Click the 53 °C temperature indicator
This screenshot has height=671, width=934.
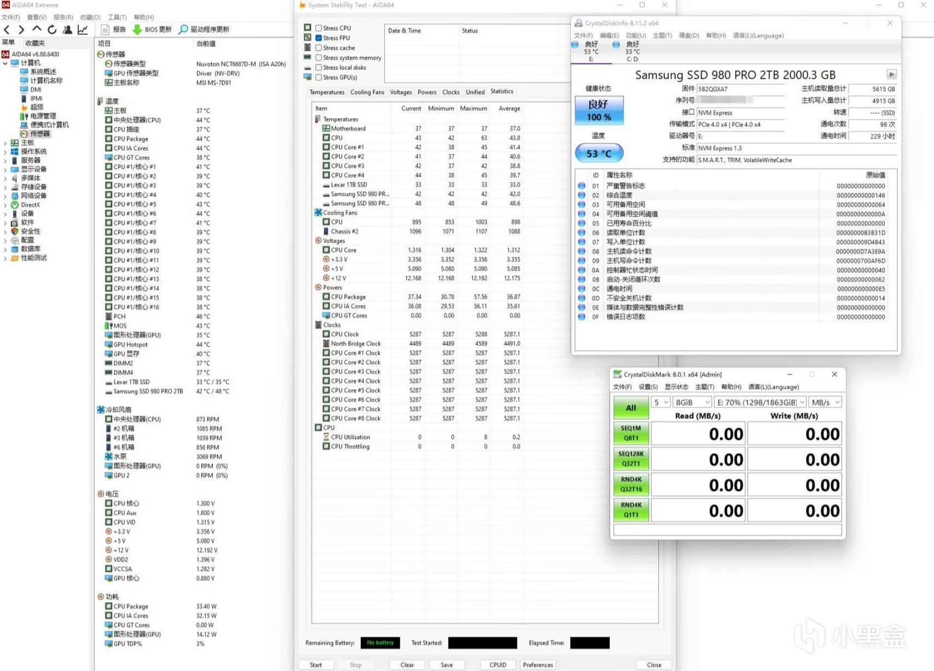point(599,154)
